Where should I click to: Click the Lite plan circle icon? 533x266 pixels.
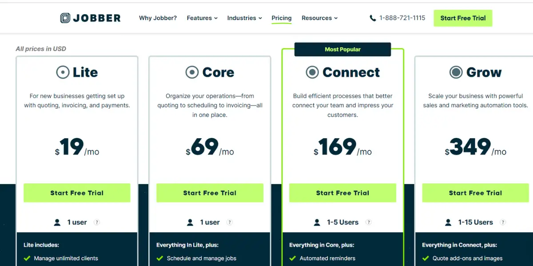[x=63, y=72]
